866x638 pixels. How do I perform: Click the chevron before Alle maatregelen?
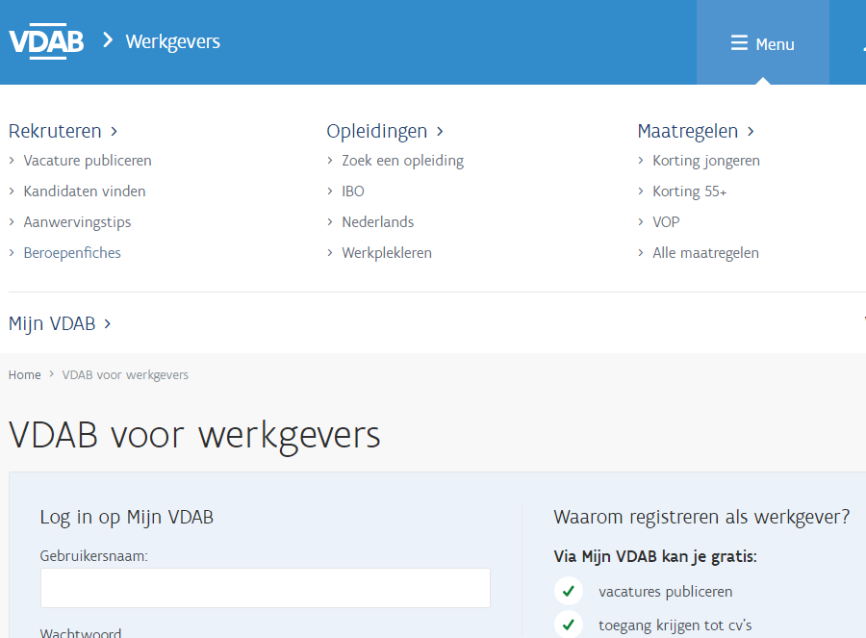(x=641, y=252)
